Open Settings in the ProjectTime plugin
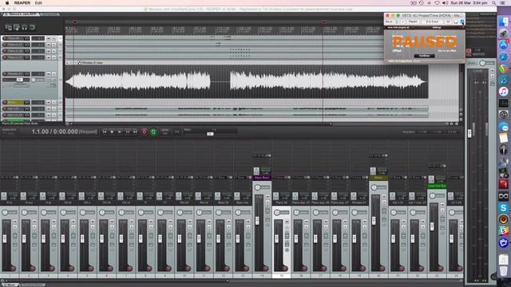 [437, 28]
